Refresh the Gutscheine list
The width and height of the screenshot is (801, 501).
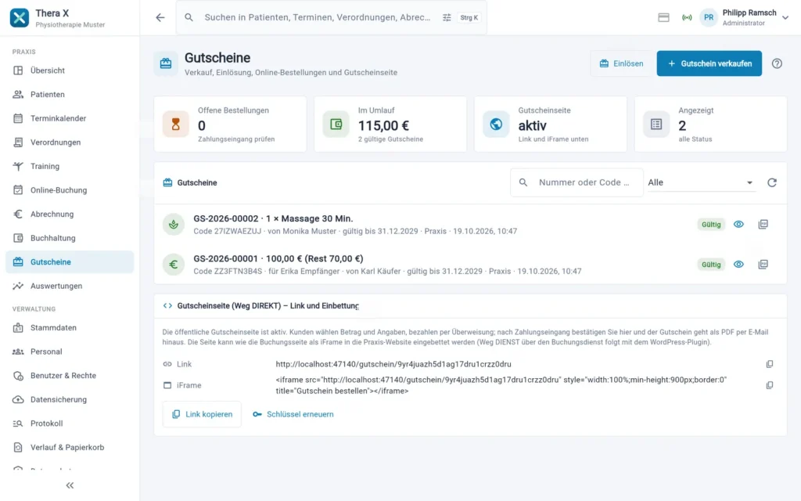(x=771, y=182)
